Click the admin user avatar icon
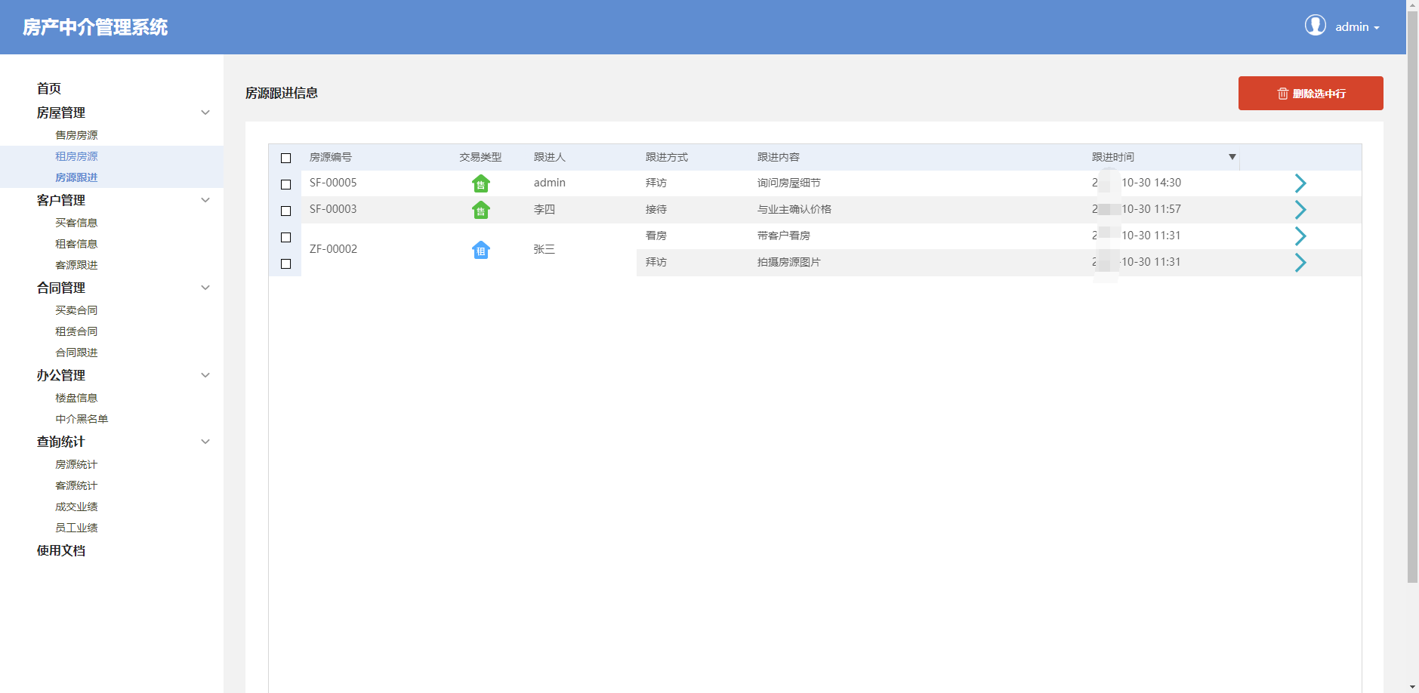Image resolution: width=1419 pixels, height=693 pixels. tap(1315, 26)
